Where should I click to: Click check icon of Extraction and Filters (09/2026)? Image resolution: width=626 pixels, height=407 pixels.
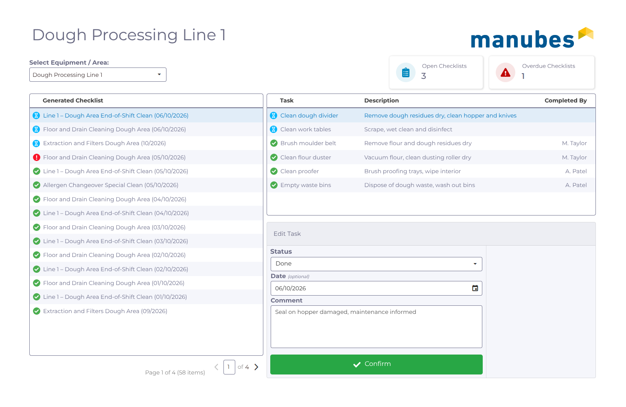point(37,311)
